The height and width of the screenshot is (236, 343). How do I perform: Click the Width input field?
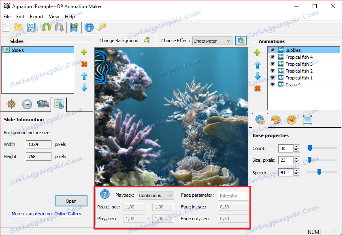point(39,144)
